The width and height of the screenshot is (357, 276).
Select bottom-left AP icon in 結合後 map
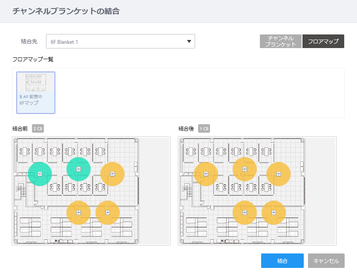(x=245, y=213)
